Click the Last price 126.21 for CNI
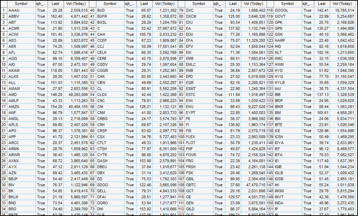 pyautogui.click(x=144, y=107)
